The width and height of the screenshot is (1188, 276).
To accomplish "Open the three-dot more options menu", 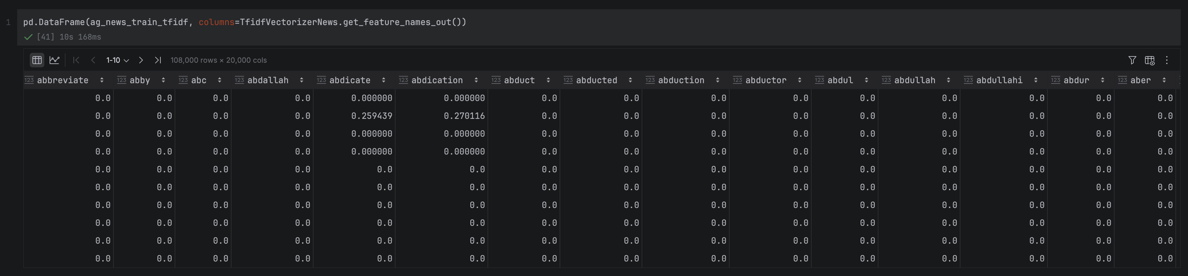I will click(x=1167, y=60).
